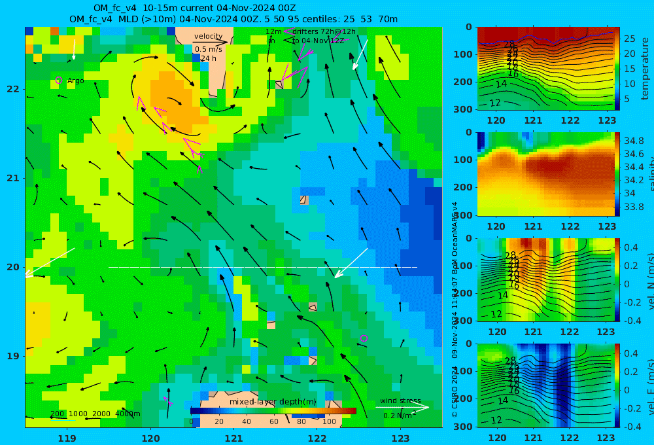
Task: Click the vel. N colorbar
Action: pyautogui.click(x=617, y=279)
